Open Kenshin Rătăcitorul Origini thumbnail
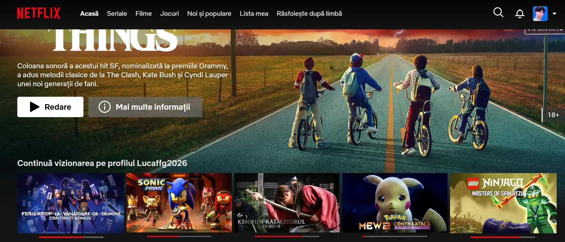 click(287, 203)
